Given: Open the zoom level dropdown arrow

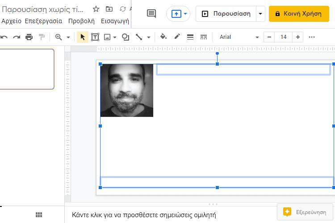Looking at the screenshot, I should point(68,37).
